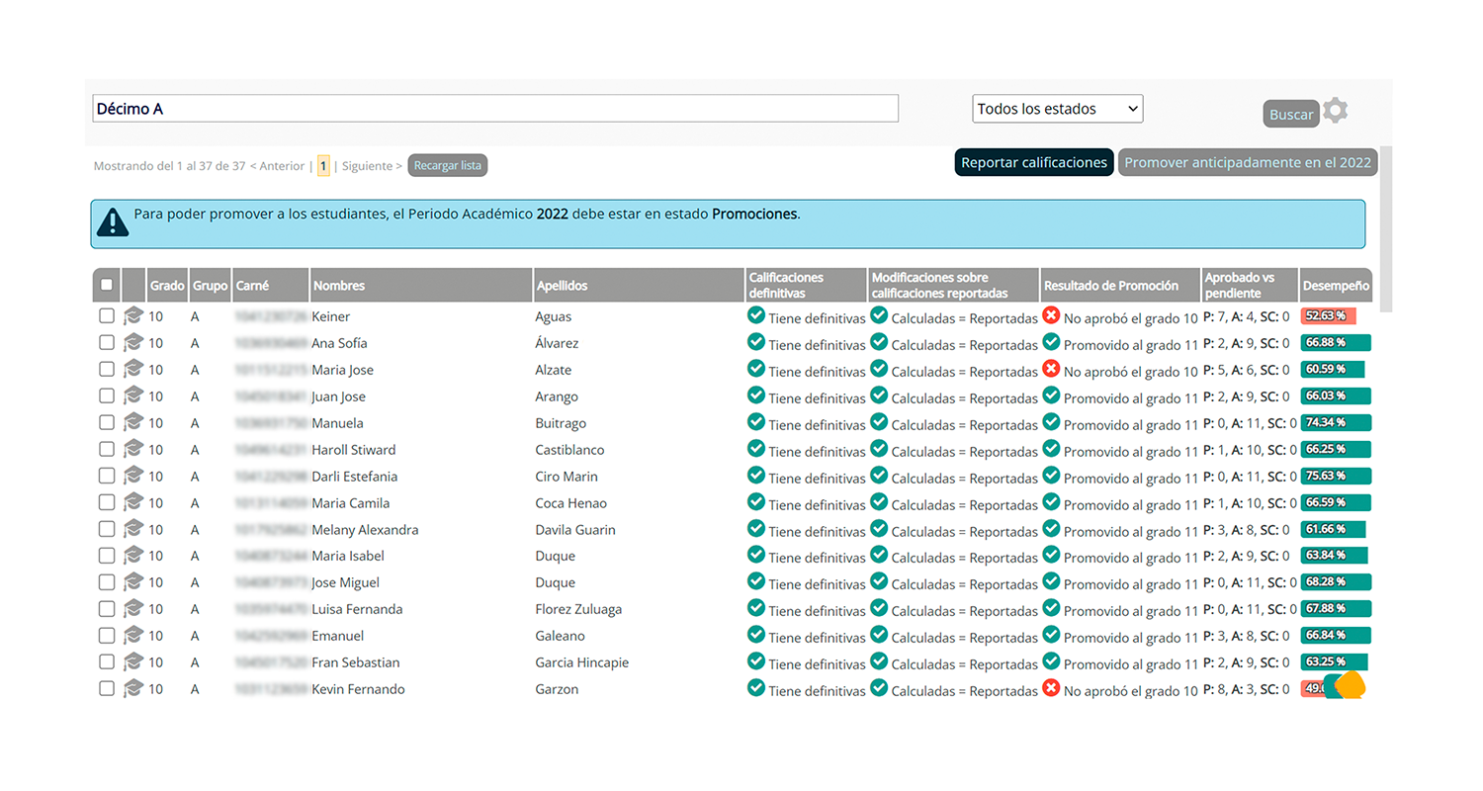Image resolution: width=1483 pixels, height=791 pixels.
Task: Click Promover anticipadamente en el 2022
Action: click(1248, 163)
